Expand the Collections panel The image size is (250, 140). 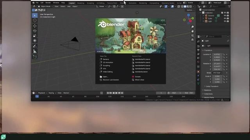click(208, 94)
